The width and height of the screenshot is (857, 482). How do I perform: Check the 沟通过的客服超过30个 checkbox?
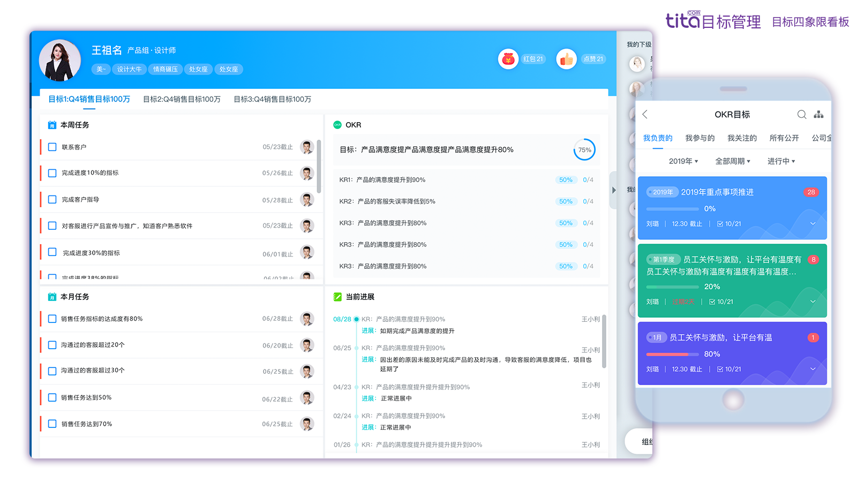[x=52, y=371]
